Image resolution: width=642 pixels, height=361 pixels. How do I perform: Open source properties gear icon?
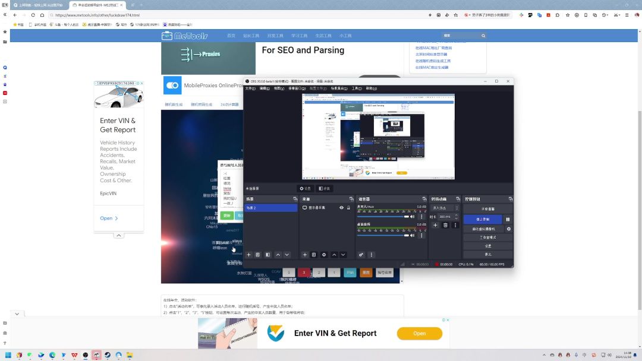point(324,255)
